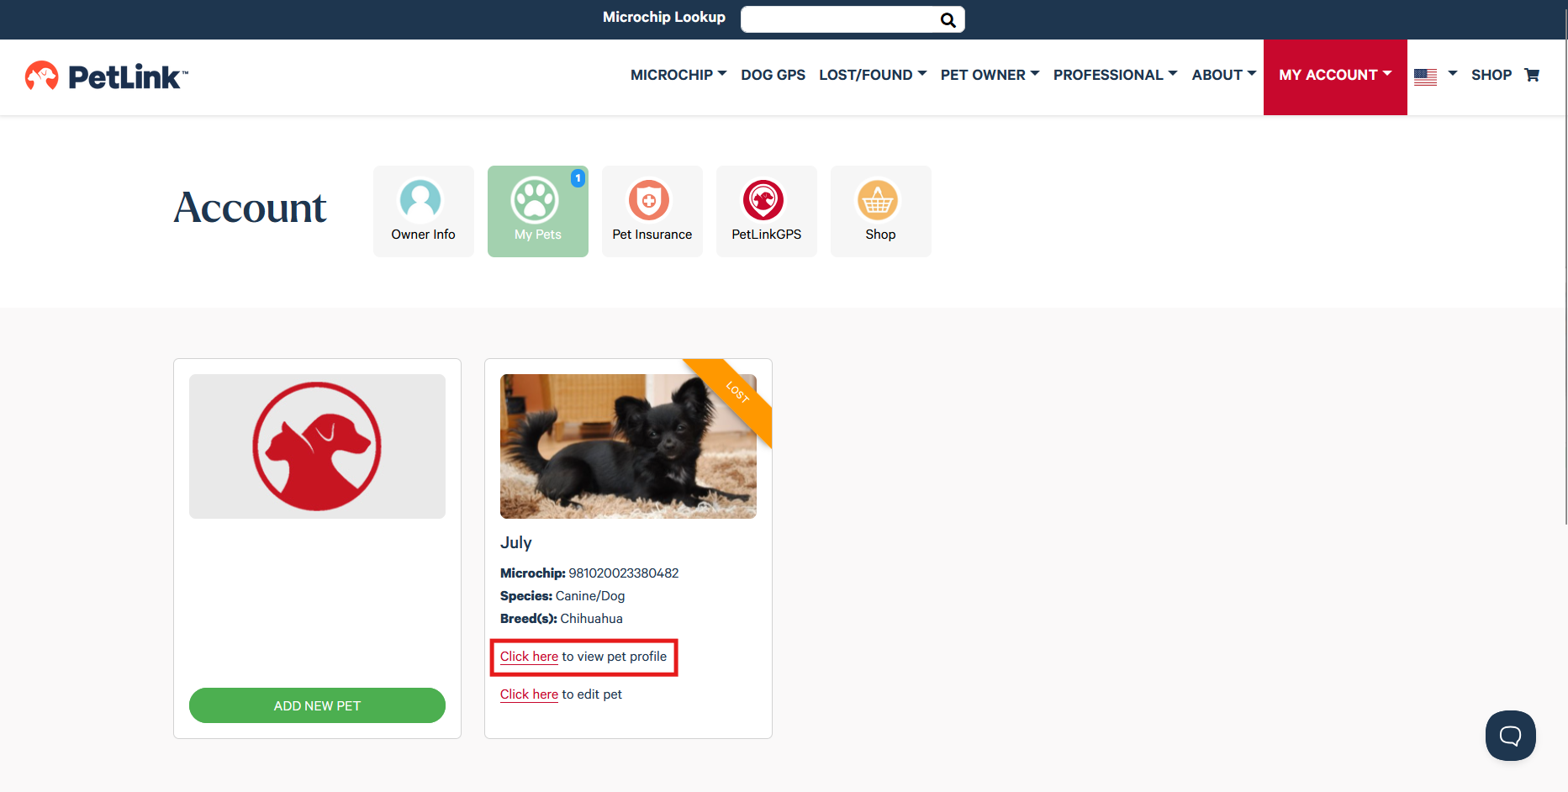
Task: Select the My Pets paw tile
Action: pos(537,211)
